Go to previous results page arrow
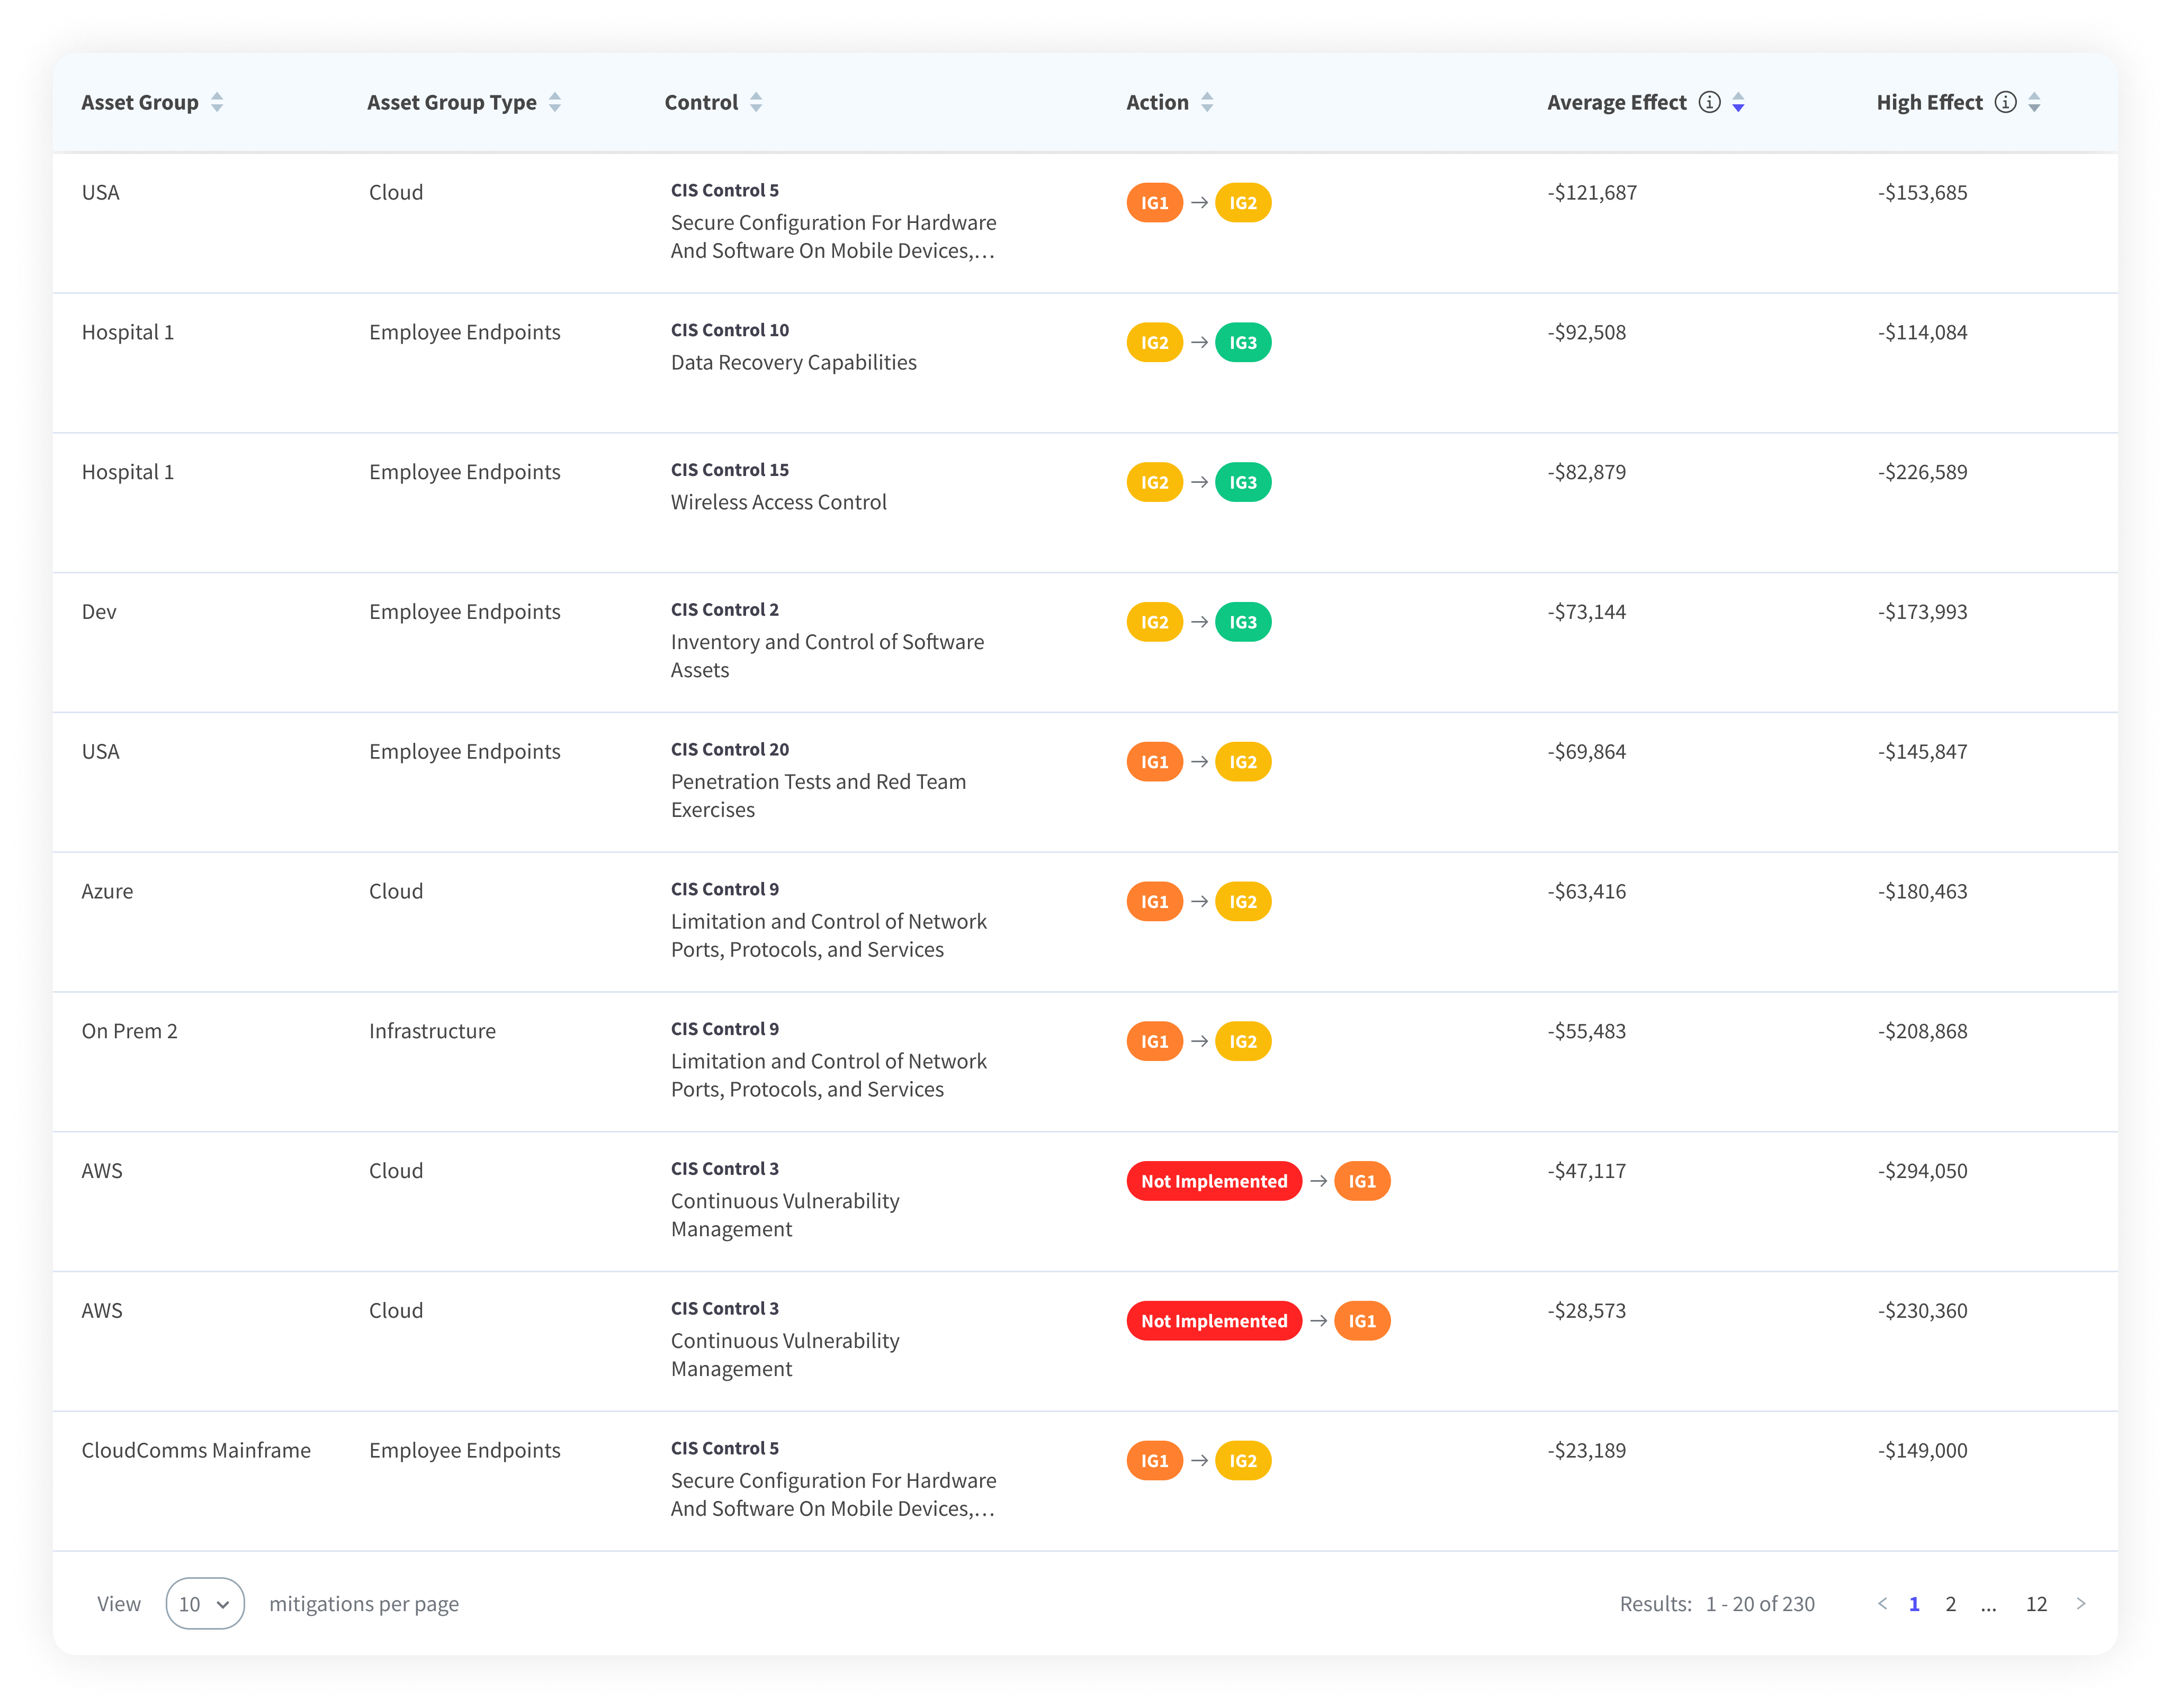 tap(1882, 1603)
